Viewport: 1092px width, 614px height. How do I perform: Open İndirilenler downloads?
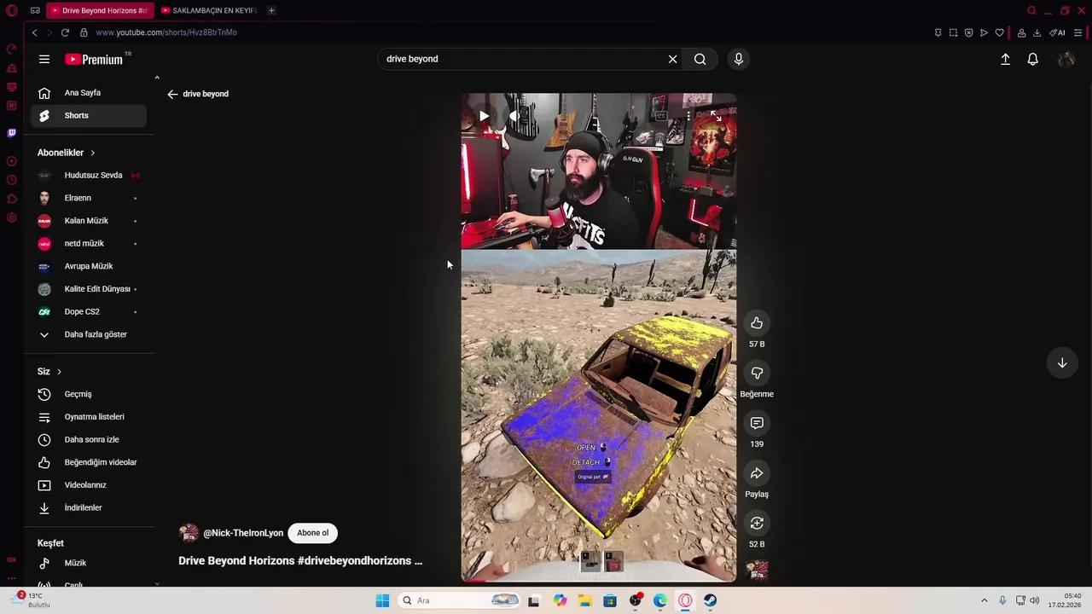point(89,507)
